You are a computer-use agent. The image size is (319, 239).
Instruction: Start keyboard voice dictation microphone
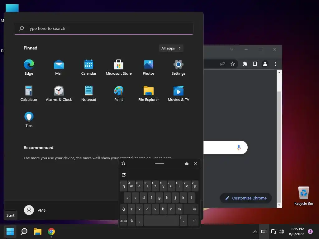point(132,221)
